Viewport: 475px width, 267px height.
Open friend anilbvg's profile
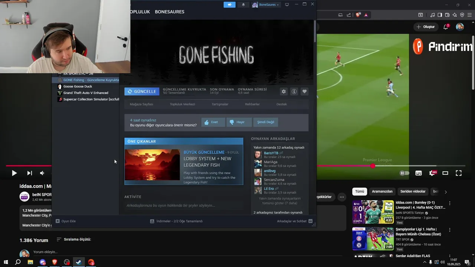coord(269,171)
